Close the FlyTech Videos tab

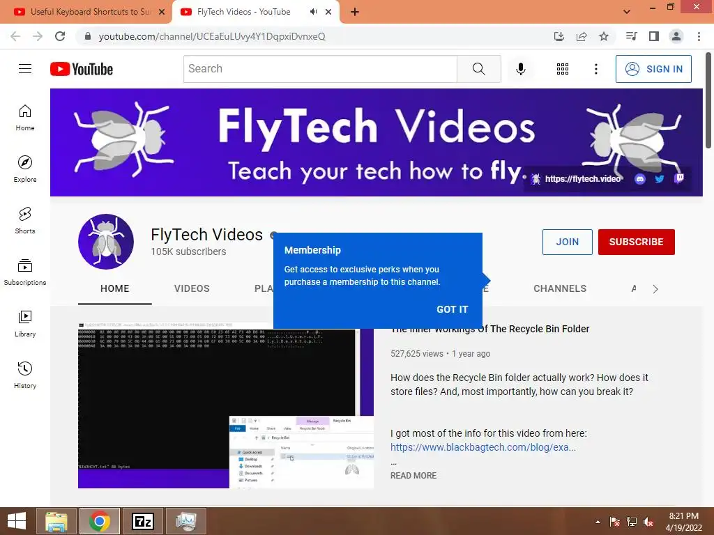pos(328,13)
